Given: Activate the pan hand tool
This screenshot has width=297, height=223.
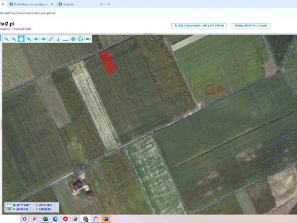Looking at the screenshot, I should (x=21, y=39).
